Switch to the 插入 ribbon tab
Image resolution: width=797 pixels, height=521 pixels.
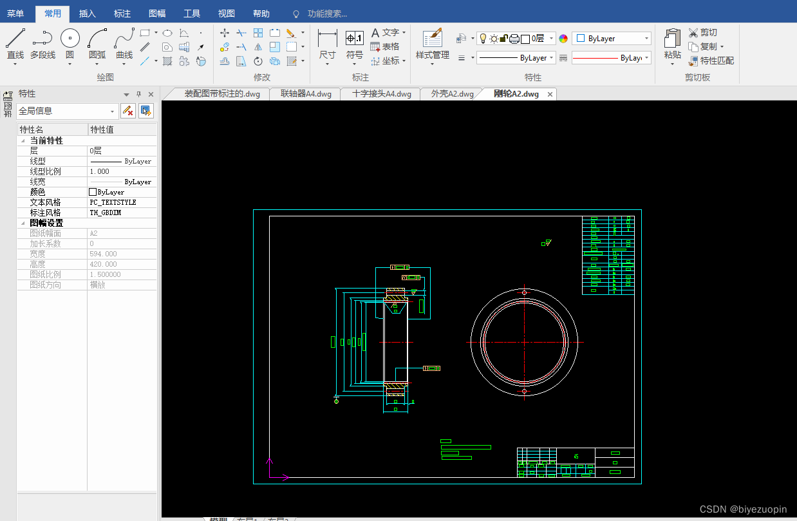point(88,13)
